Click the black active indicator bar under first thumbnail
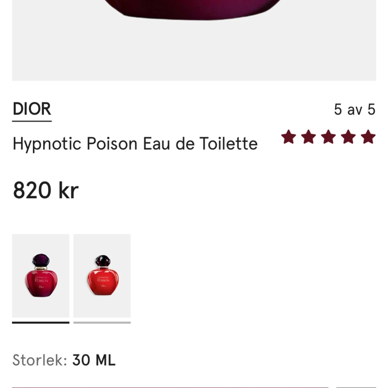Image resolution: width=388 pixels, height=388 pixels. [x=41, y=322]
